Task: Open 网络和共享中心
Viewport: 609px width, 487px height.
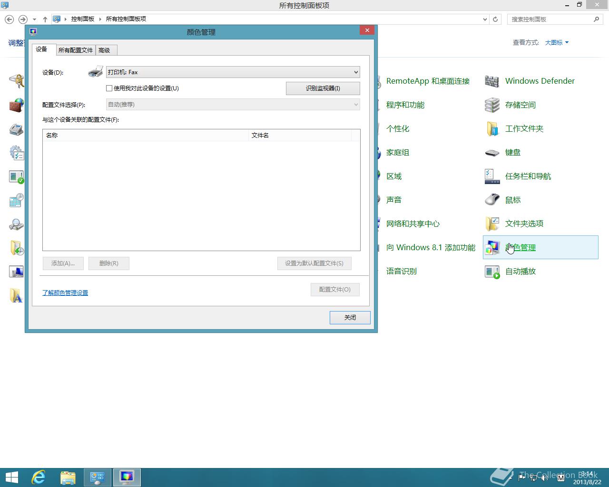Action: coord(413,224)
